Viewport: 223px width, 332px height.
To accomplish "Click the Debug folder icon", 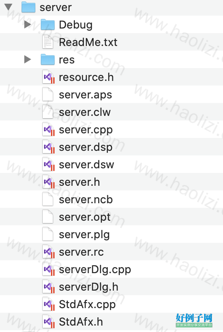I will 48,24.
